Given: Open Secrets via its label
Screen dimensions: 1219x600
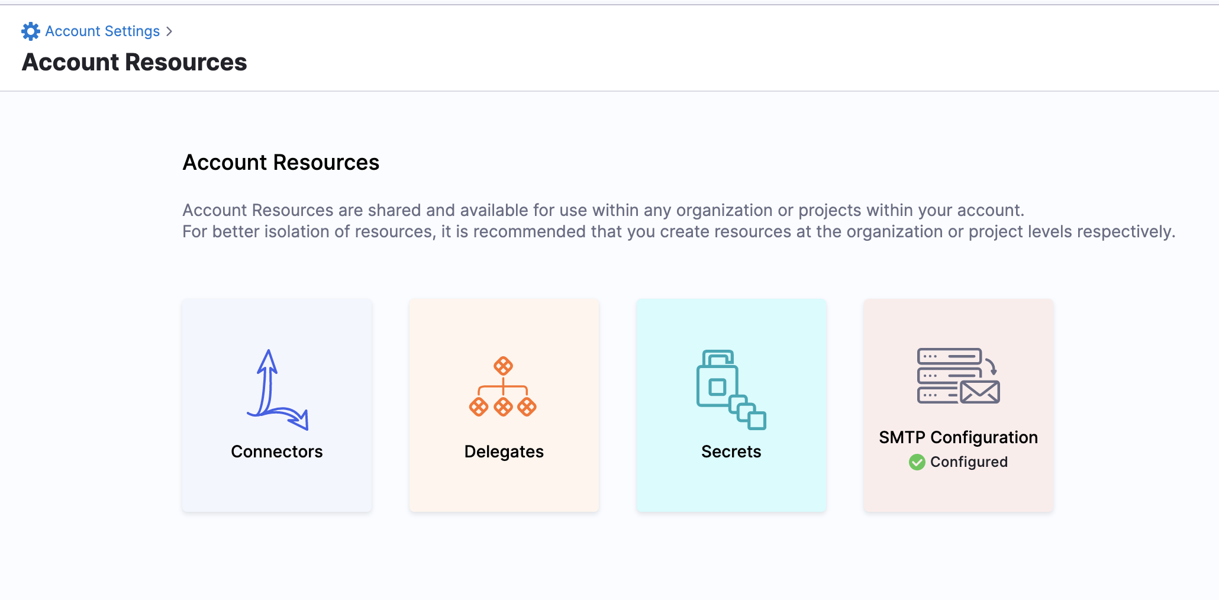Looking at the screenshot, I should click(x=731, y=451).
